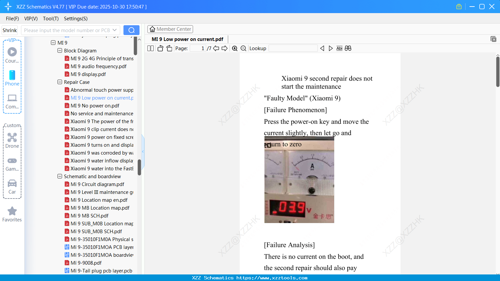Find previous lookup result triangle
Screen dimensions: 500x281
click(x=322, y=48)
